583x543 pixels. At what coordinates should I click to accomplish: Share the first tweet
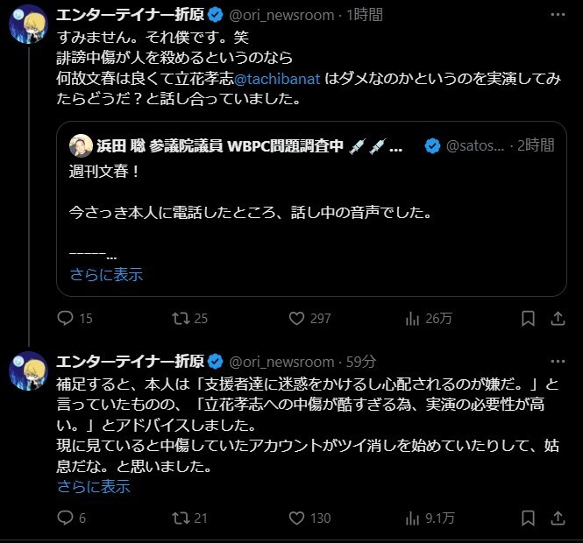(x=556, y=319)
